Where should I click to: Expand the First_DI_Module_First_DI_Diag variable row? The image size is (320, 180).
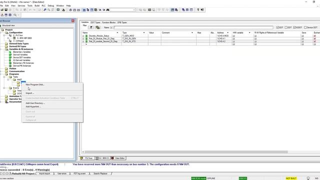coord(83,38)
